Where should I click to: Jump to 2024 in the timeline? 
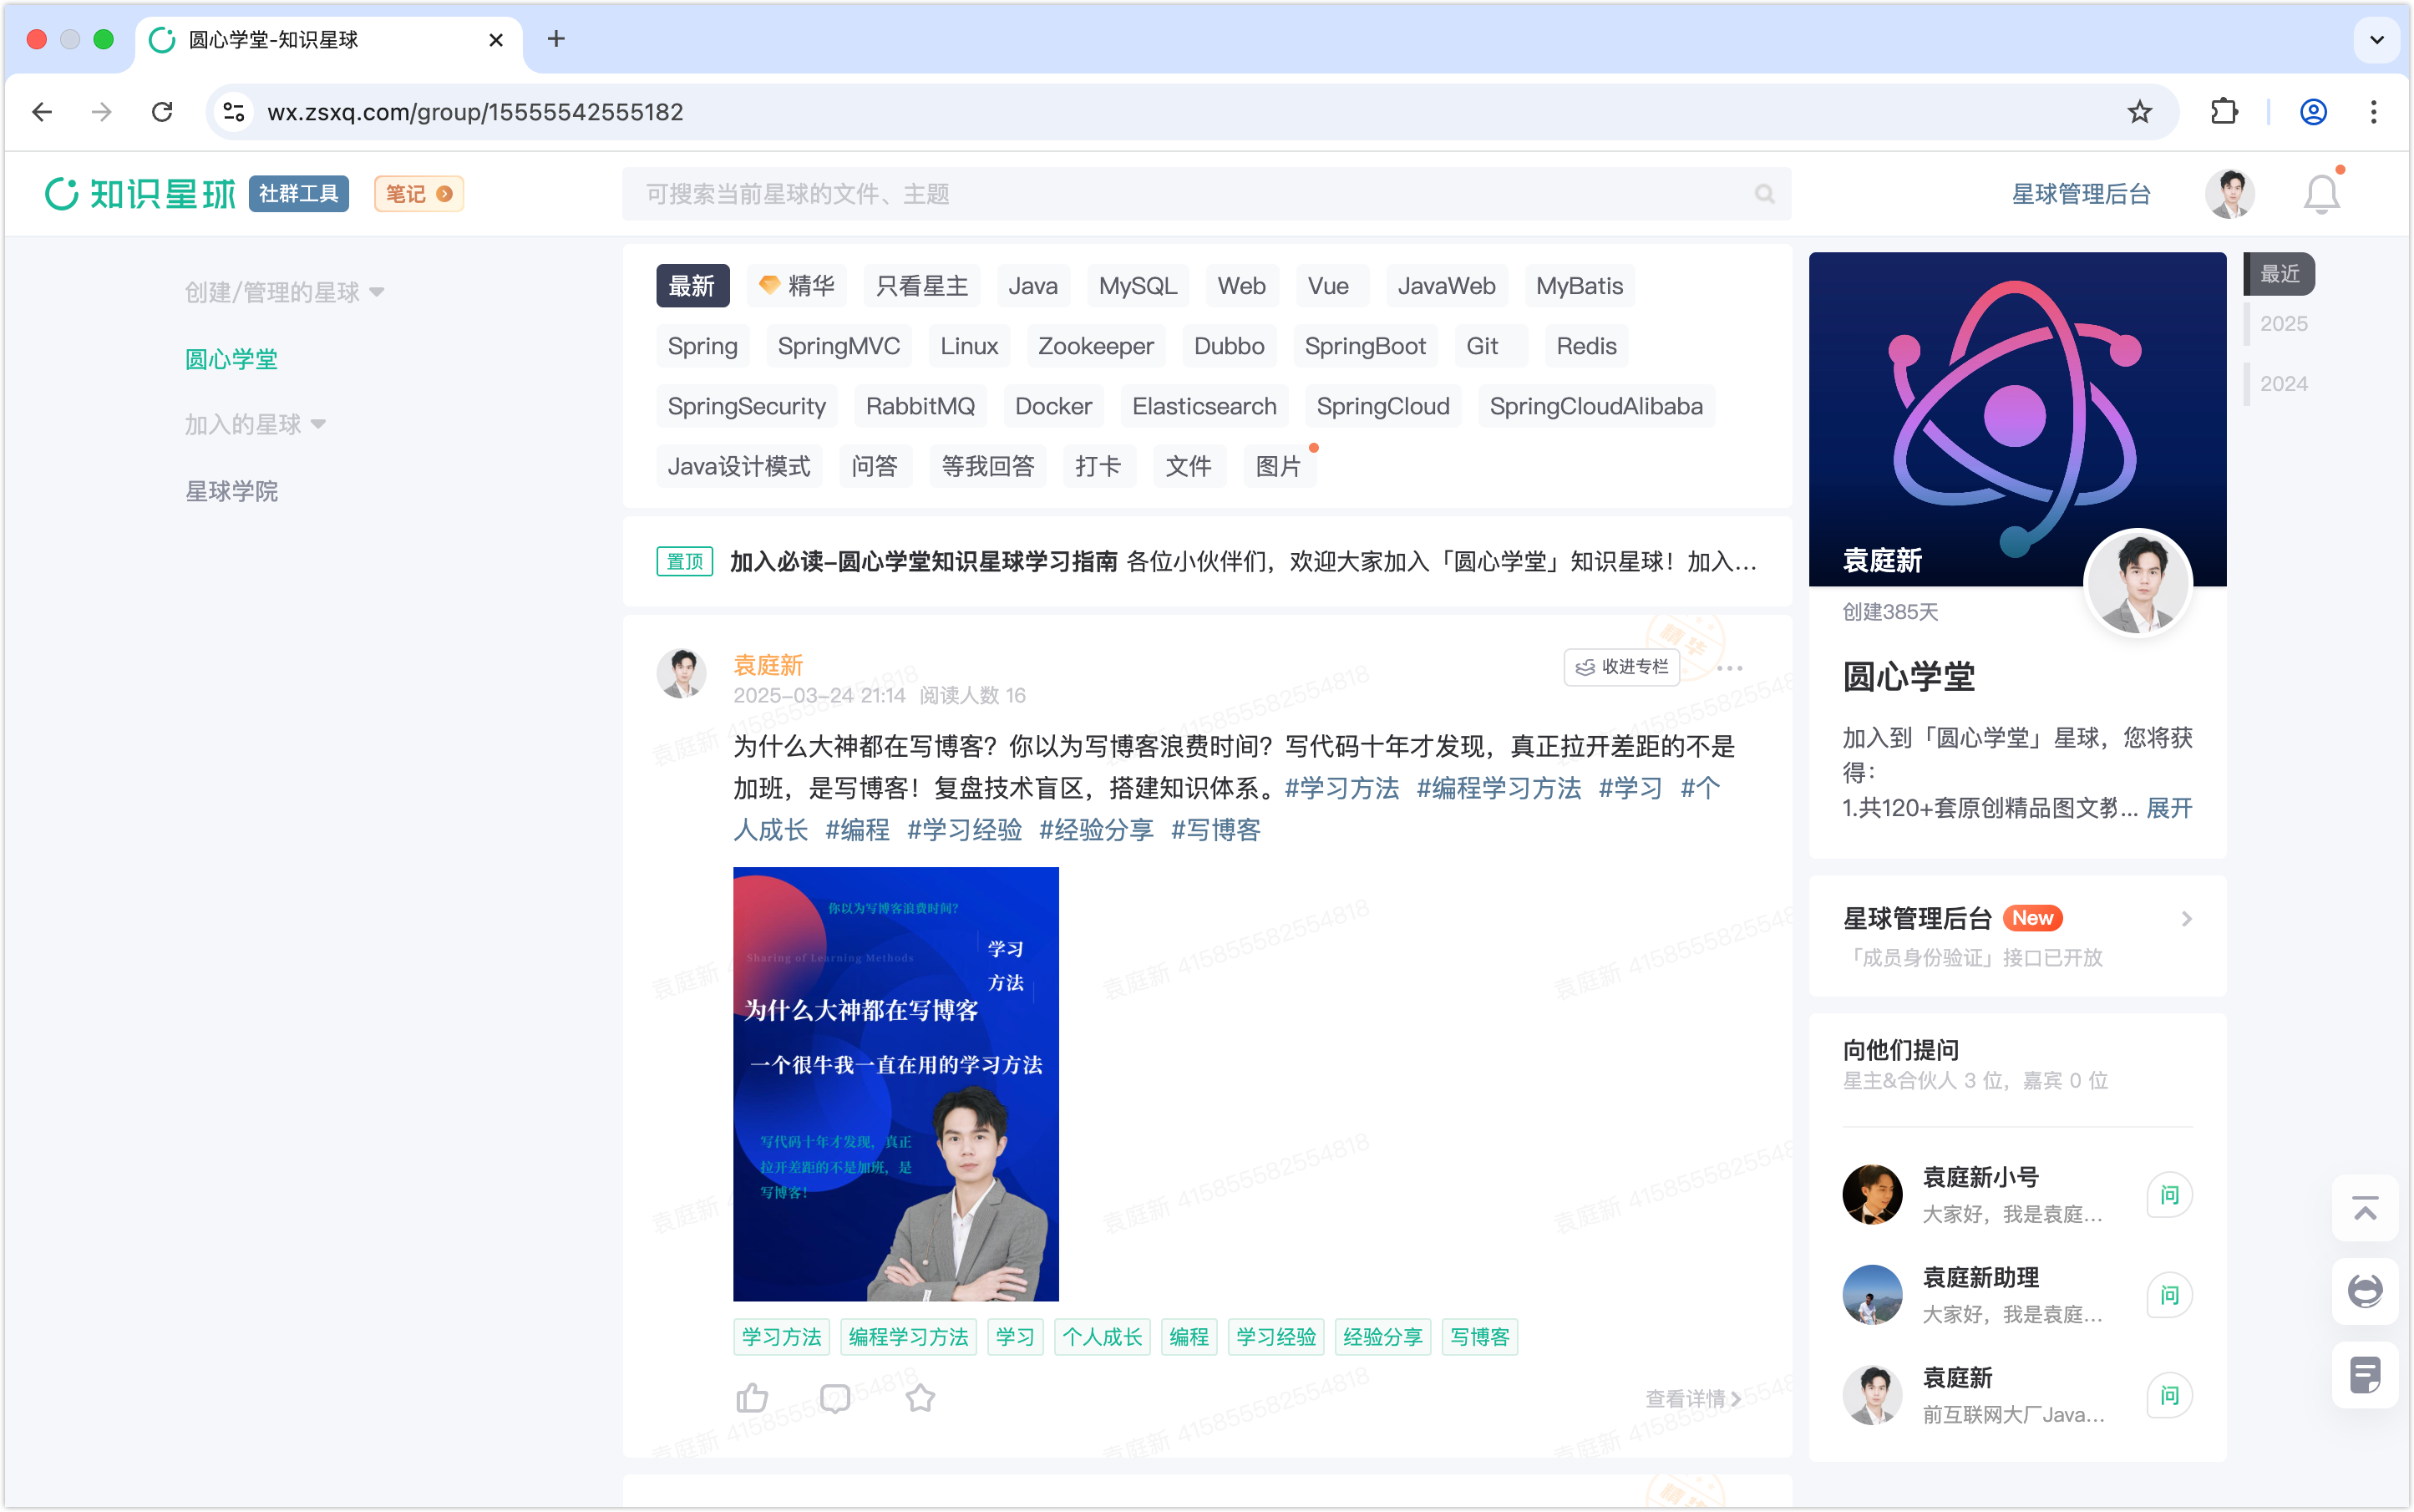2283,384
